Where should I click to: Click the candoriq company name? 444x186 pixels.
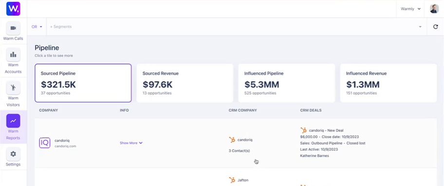tap(62, 140)
